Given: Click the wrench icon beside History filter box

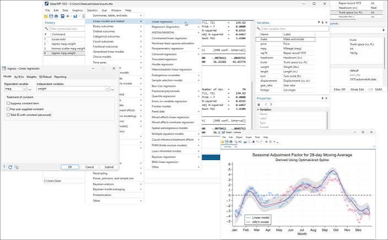Looking at the screenshot, I should [46, 29].
